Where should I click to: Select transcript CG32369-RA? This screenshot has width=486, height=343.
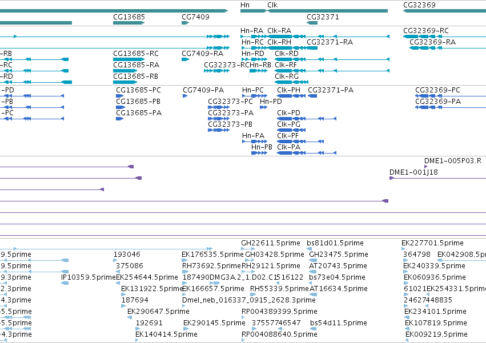pos(433,42)
